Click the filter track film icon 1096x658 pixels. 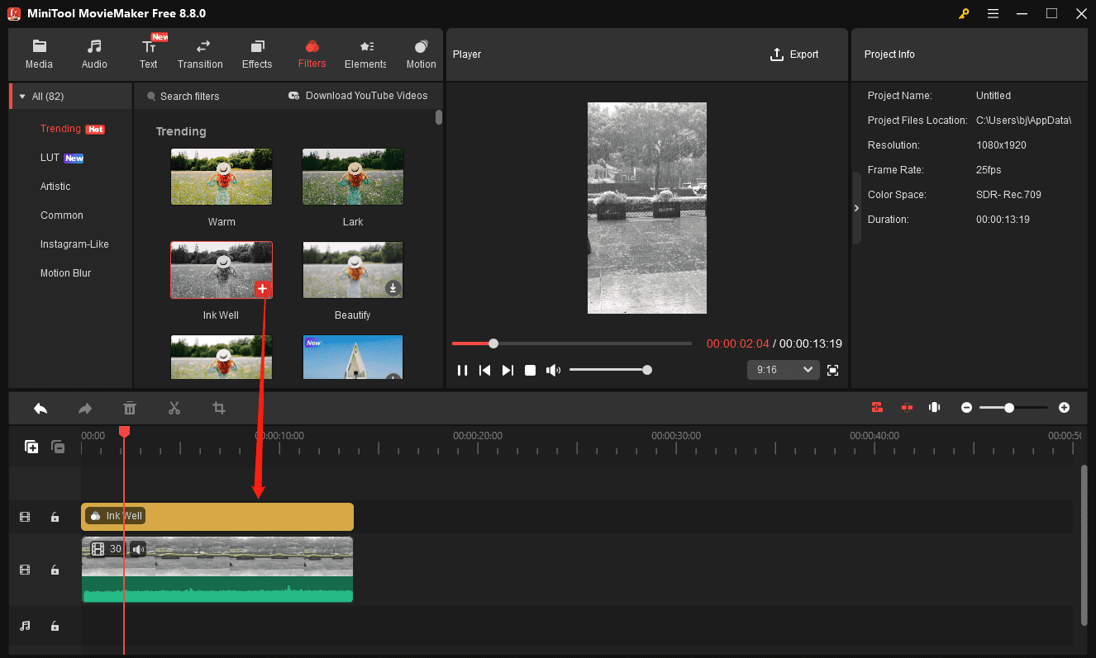[25, 518]
